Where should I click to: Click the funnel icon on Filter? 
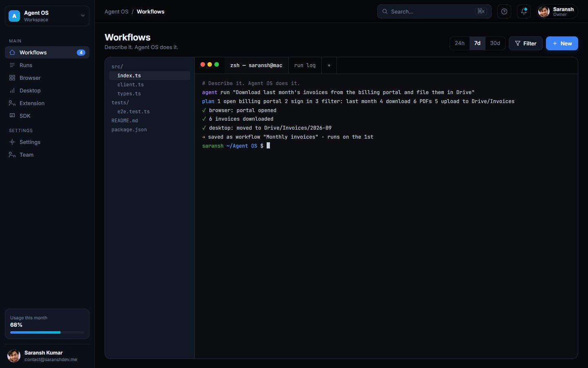point(518,43)
